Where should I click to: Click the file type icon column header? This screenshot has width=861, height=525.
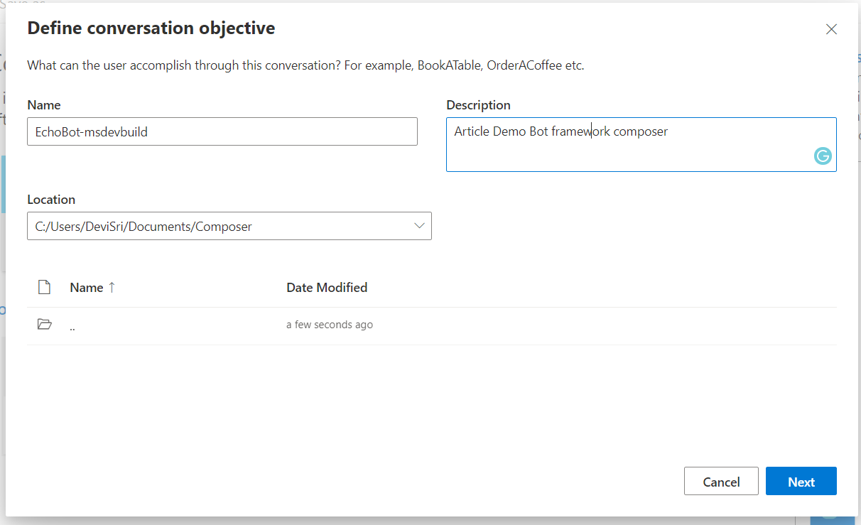pos(44,288)
